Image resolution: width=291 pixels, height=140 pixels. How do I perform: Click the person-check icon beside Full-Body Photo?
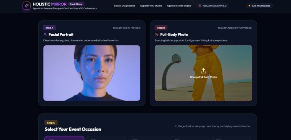pos(157,35)
